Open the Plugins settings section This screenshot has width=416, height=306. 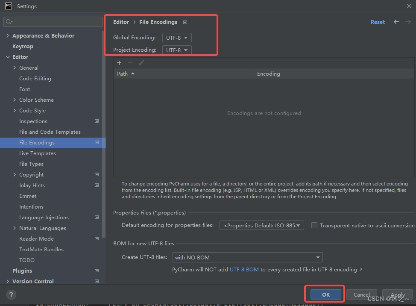point(22,271)
